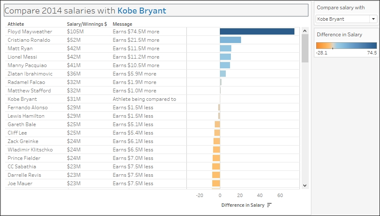Select Floyd Mayweather's dark blue bar

[x=257, y=31]
